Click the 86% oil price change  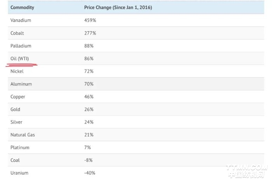89,59
